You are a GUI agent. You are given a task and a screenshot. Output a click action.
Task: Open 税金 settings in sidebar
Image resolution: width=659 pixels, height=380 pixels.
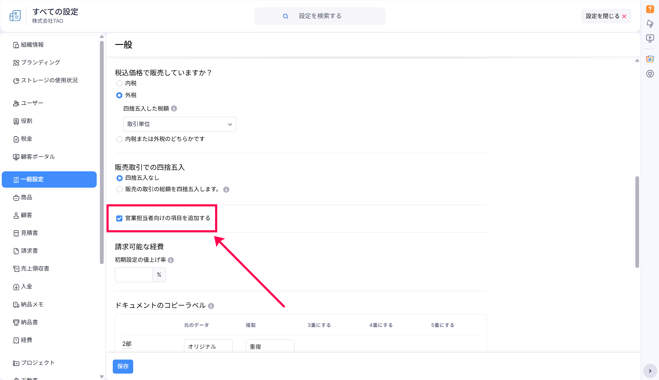[26, 139]
